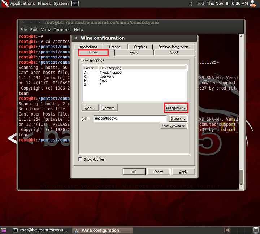Open terminal Edit menu
The height and width of the screenshot is (234, 260).
34,30
